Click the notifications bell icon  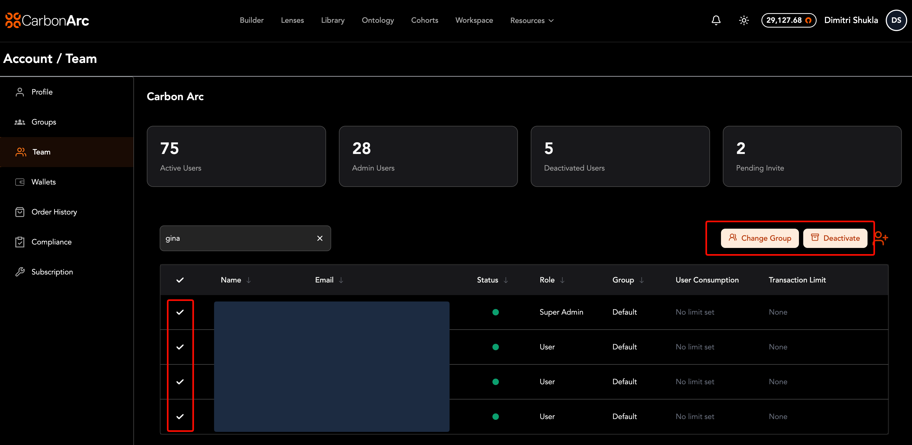pos(716,20)
